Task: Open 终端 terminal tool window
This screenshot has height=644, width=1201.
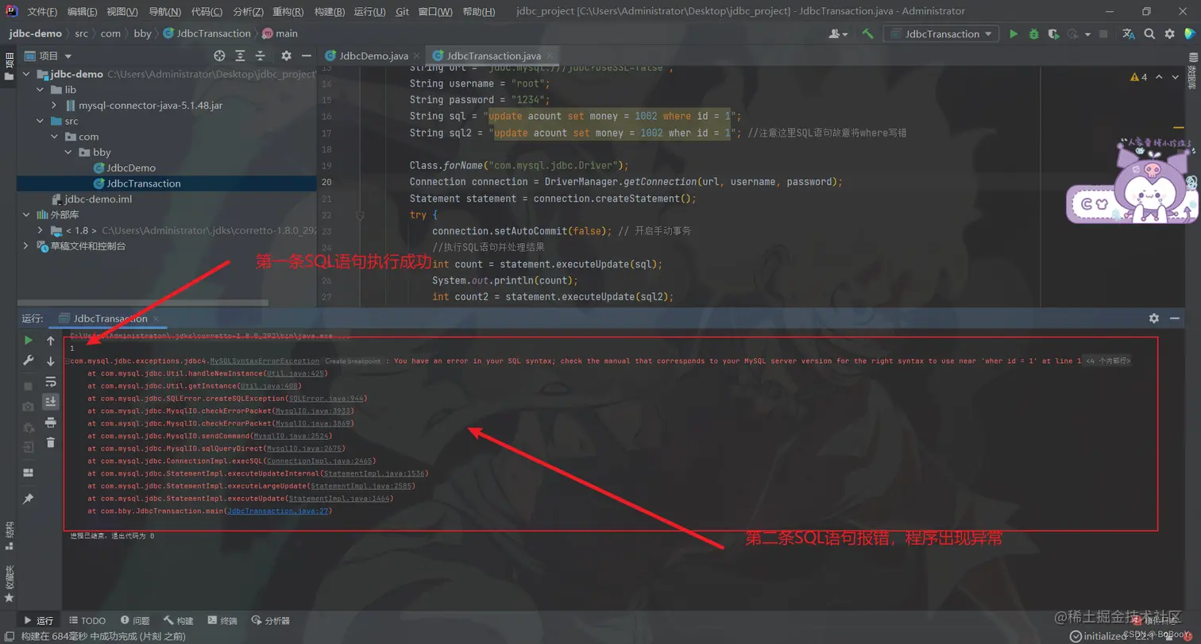Action: pos(222,620)
